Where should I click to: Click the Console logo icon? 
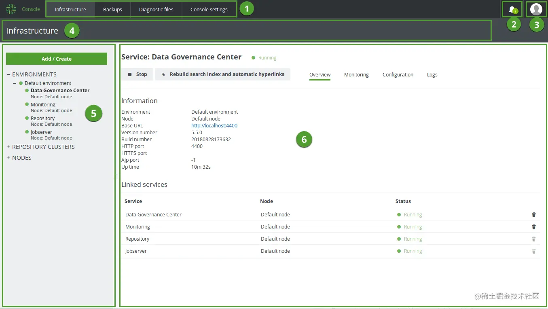pyautogui.click(x=11, y=9)
